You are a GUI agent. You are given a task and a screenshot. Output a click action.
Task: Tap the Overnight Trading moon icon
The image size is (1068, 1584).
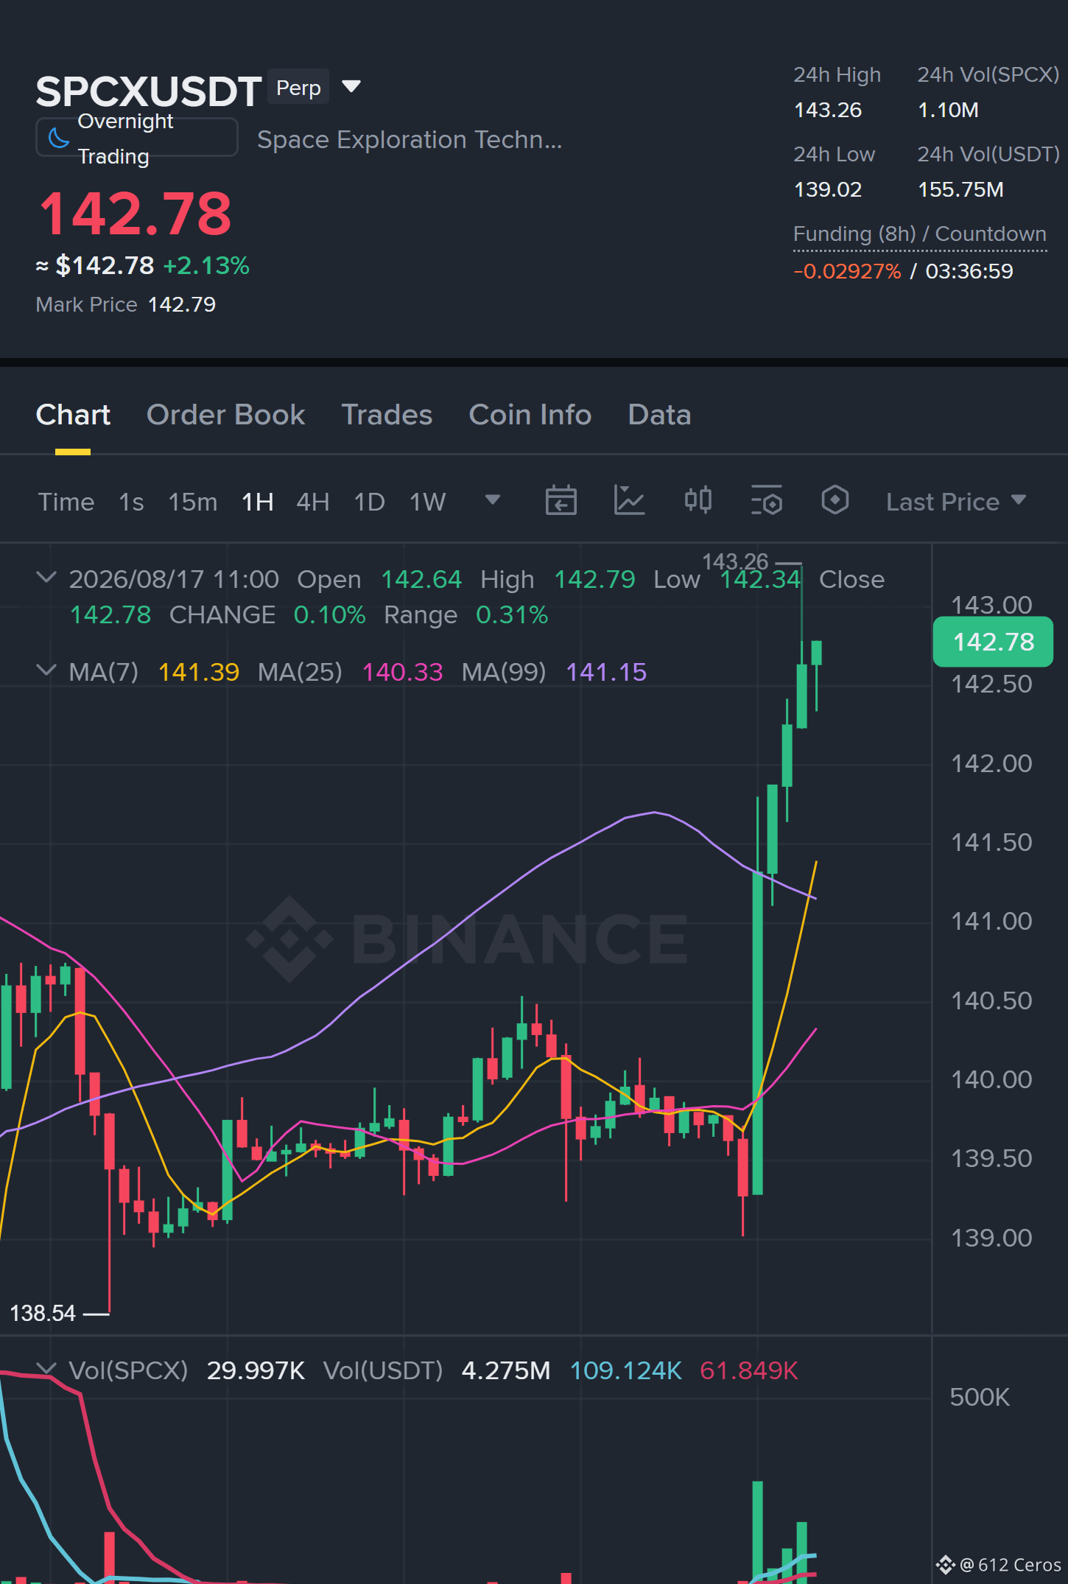tap(58, 138)
